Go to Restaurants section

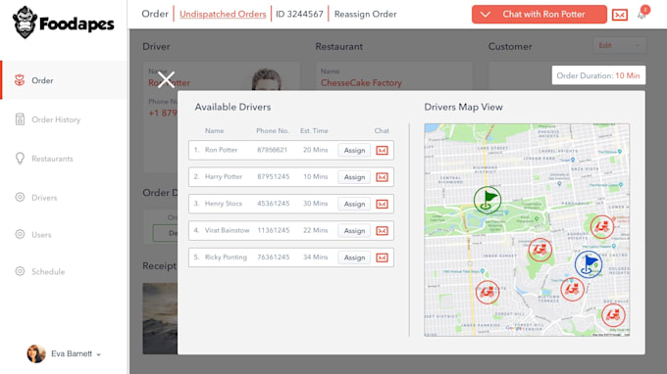[52, 159]
